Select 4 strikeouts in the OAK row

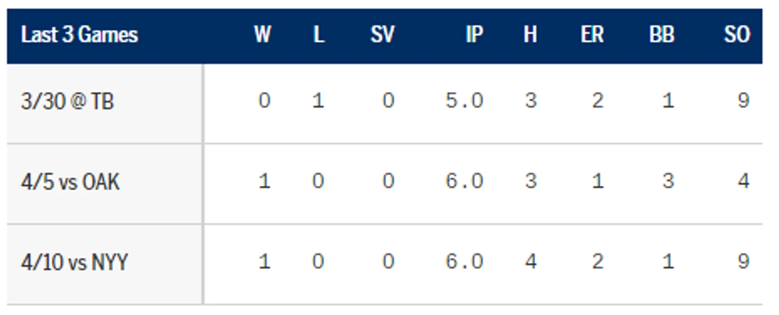[x=743, y=181]
